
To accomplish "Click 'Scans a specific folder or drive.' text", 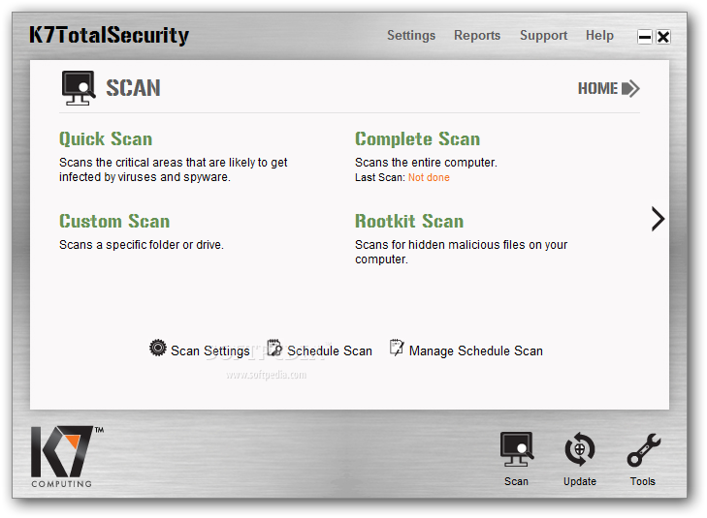I will tap(142, 245).
